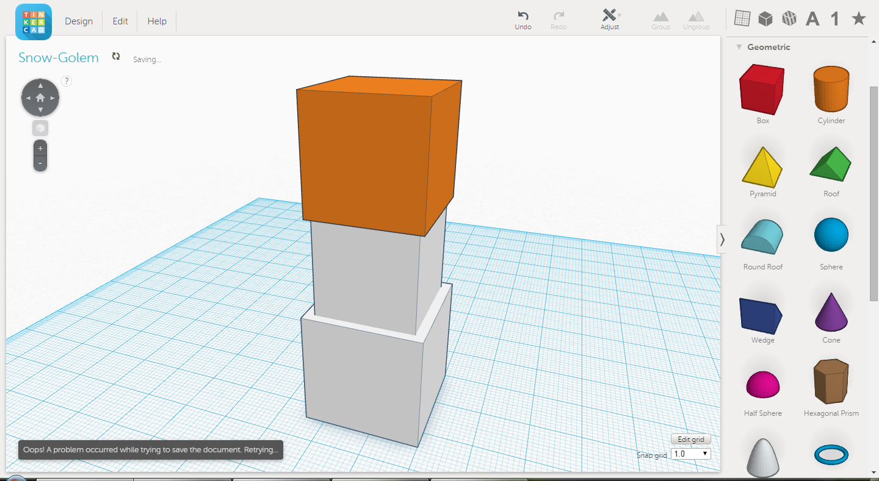Pick the brown Hexagonal Prism shape
This screenshot has width=879, height=481.
pyautogui.click(x=831, y=381)
